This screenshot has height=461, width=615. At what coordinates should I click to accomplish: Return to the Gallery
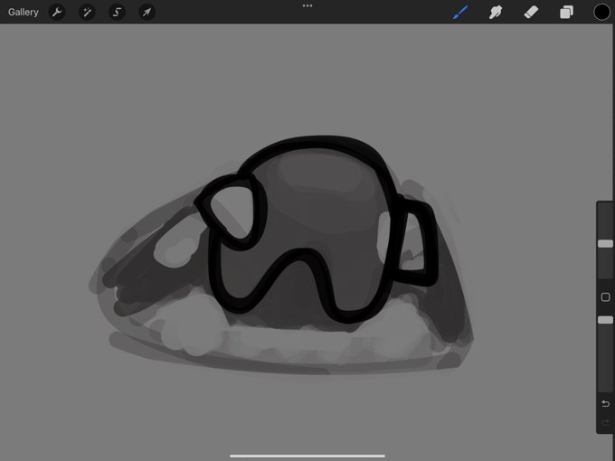tap(24, 12)
